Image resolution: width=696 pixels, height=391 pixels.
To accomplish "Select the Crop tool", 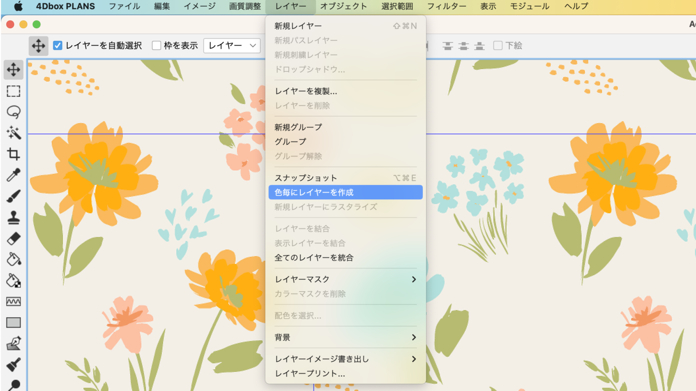I will tap(13, 154).
